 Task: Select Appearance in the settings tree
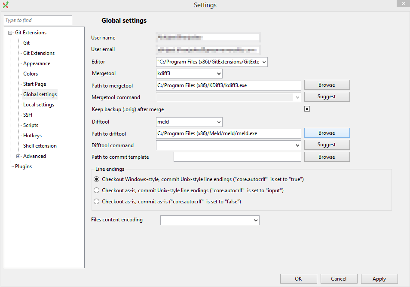37,63
